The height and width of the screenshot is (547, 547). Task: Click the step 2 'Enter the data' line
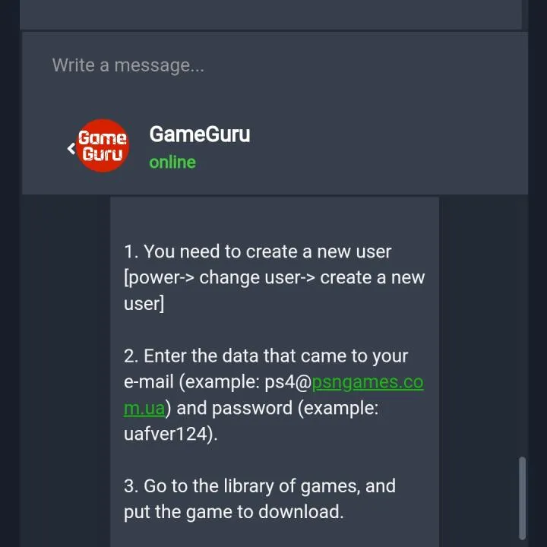click(x=266, y=356)
